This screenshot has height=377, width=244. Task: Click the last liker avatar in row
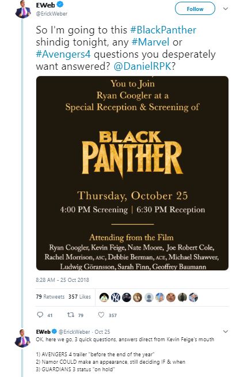coord(193,297)
